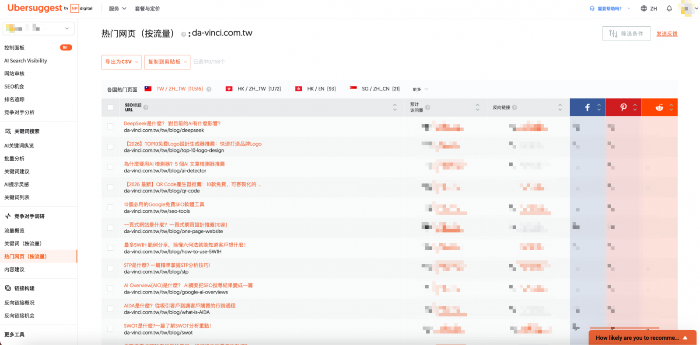This screenshot has width=700, height=345.
Task: Click the info icon beside the page title
Action: coord(184,34)
